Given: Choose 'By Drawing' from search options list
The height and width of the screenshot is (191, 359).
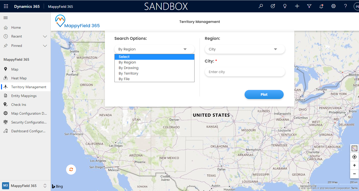Looking at the screenshot, I should (x=129, y=68).
